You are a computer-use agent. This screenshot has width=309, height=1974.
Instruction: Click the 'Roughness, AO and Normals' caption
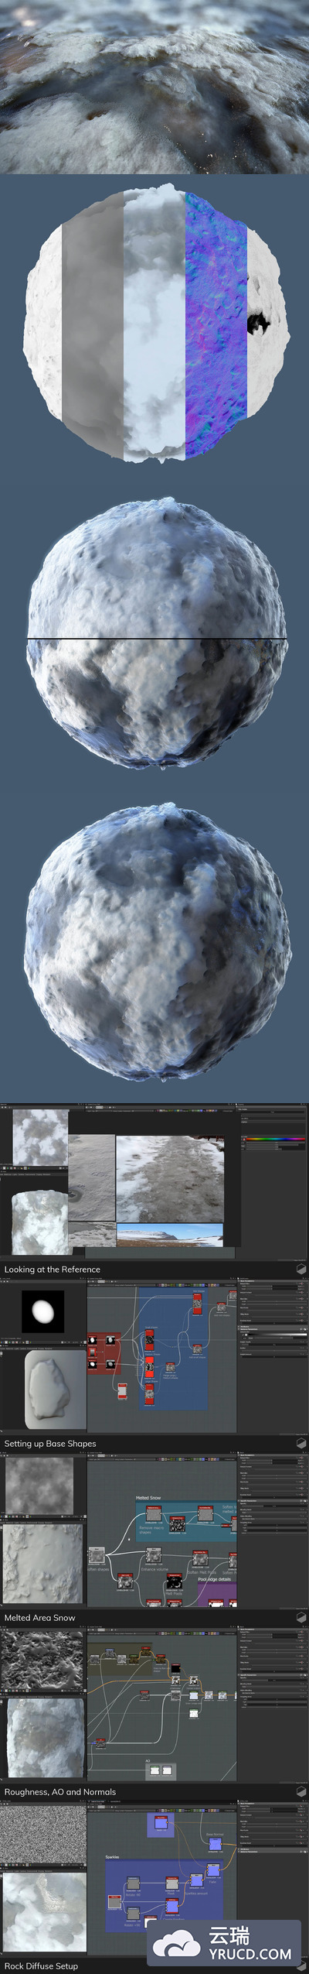click(60, 1791)
